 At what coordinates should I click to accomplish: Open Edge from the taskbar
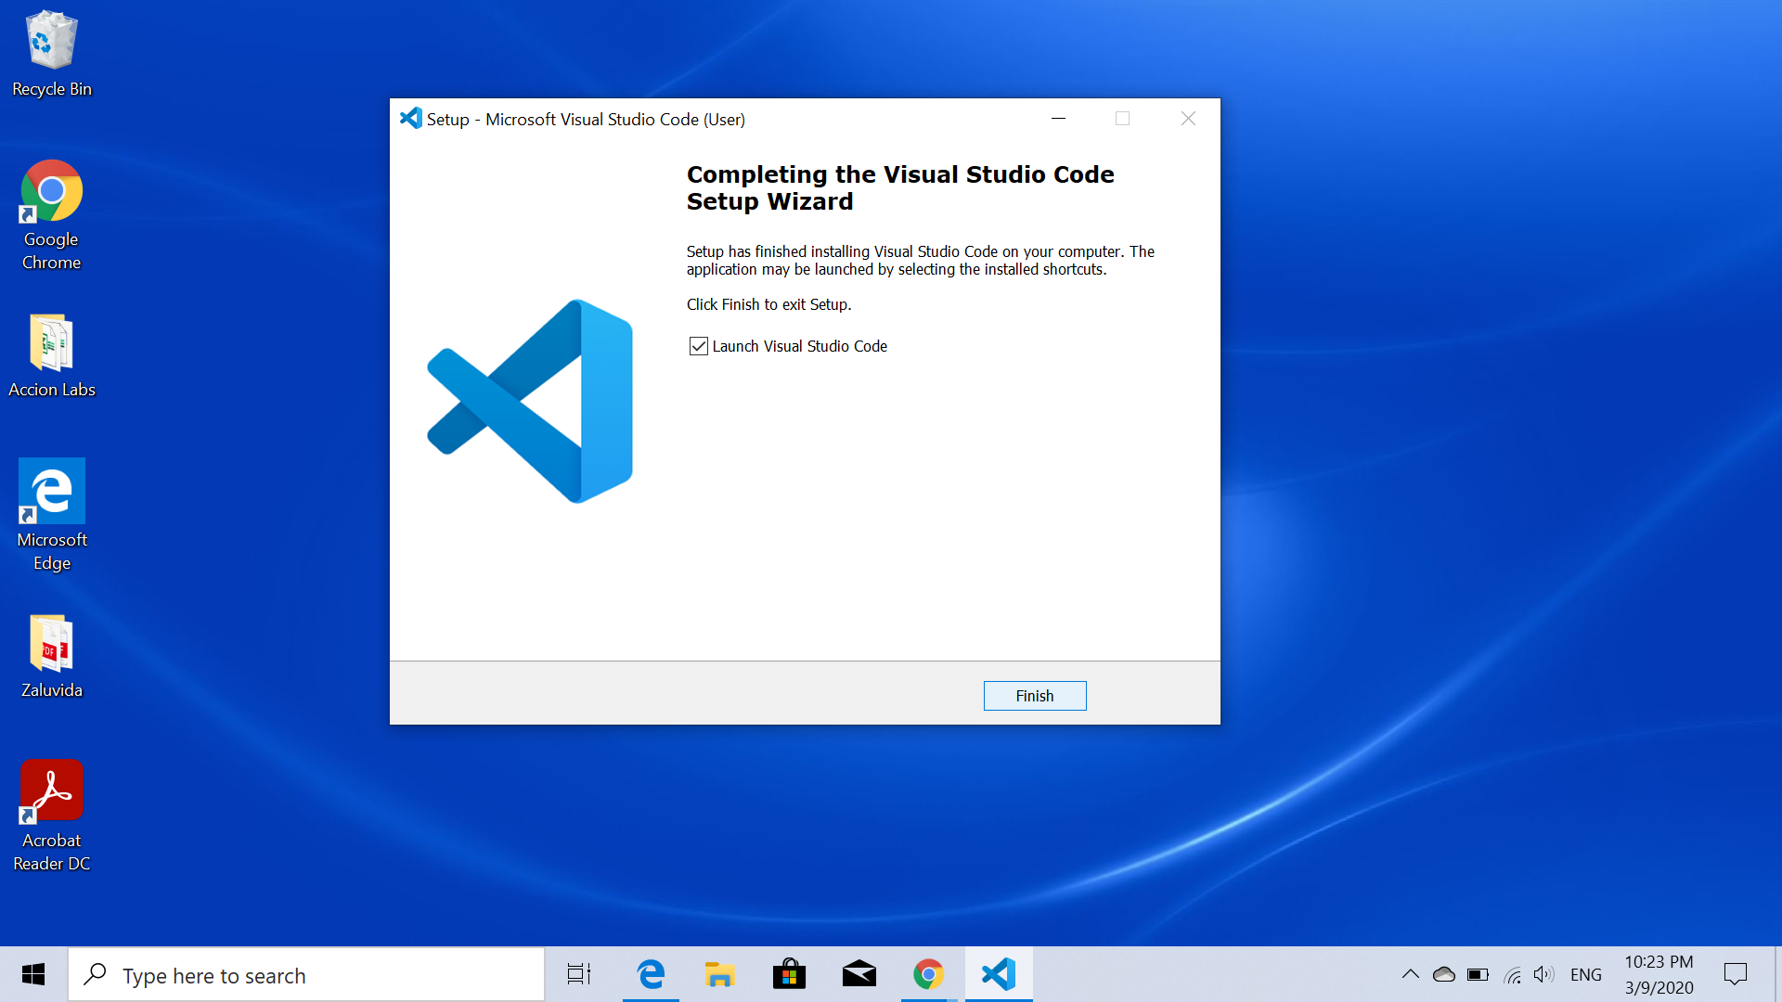[651, 974]
